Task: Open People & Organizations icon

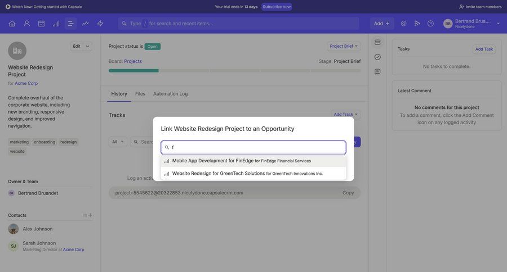Action: (x=26, y=24)
